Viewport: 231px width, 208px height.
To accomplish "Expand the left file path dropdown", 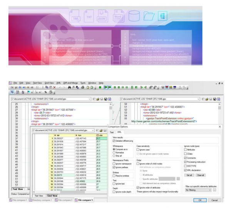I will coord(93,99).
